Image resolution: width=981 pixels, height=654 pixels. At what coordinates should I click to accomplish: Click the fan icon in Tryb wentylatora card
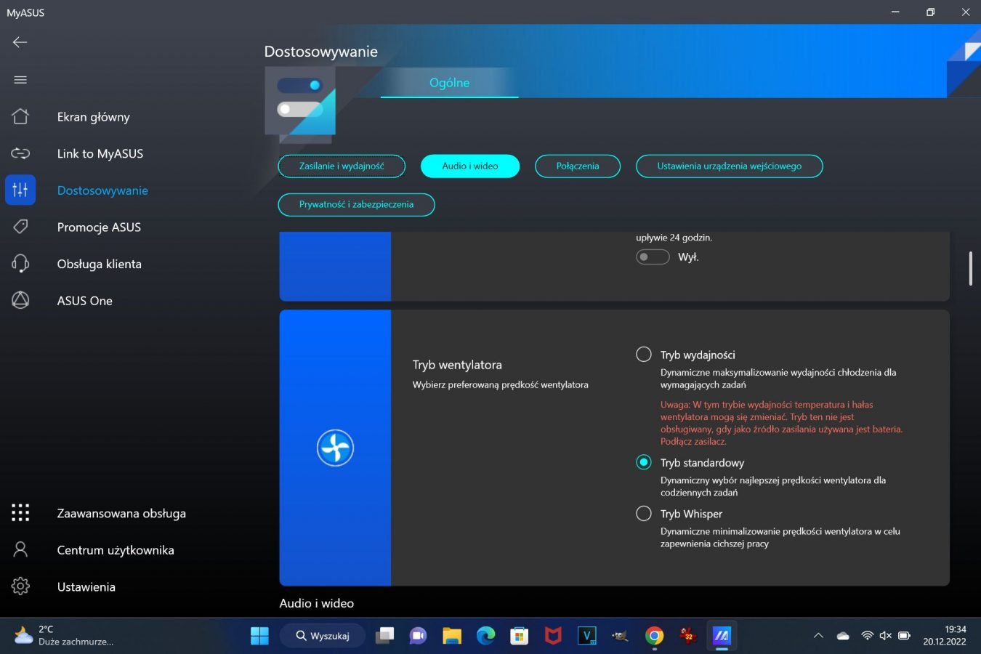pyautogui.click(x=335, y=448)
